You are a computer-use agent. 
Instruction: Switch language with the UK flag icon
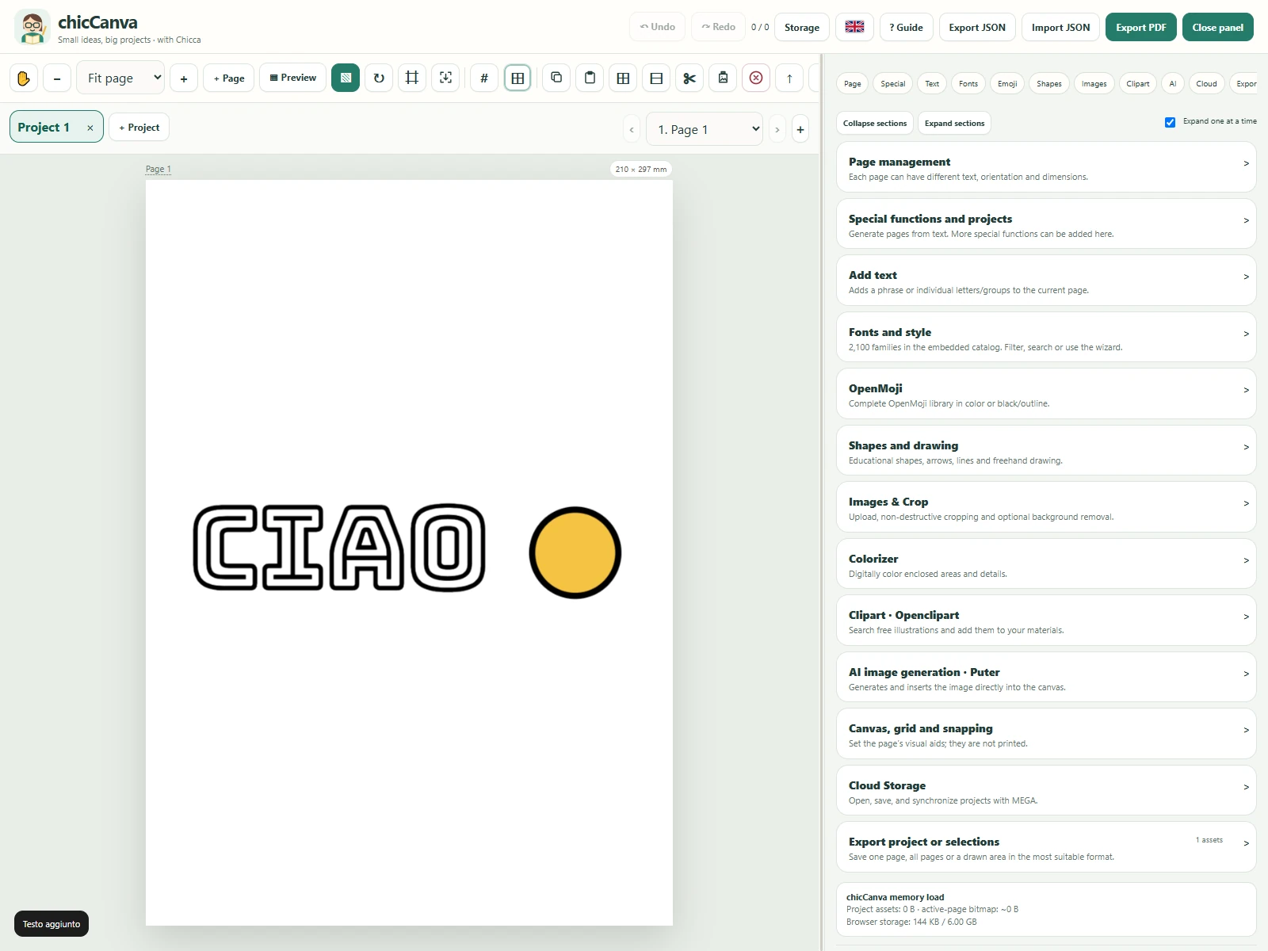pos(854,27)
